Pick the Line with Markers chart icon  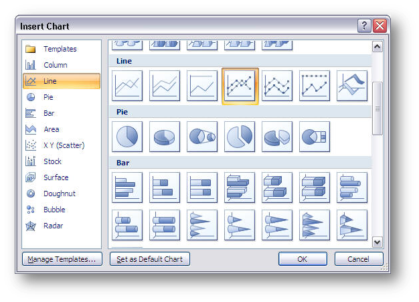pos(240,86)
